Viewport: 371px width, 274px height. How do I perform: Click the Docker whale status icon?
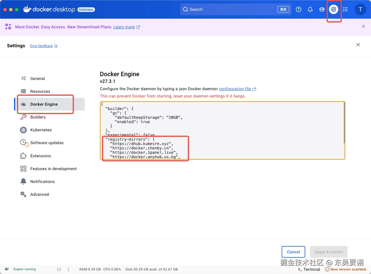[7, 269]
